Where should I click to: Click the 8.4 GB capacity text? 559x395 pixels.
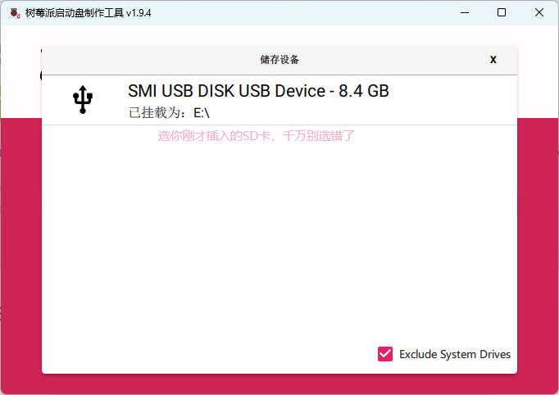tap(364, 91)
